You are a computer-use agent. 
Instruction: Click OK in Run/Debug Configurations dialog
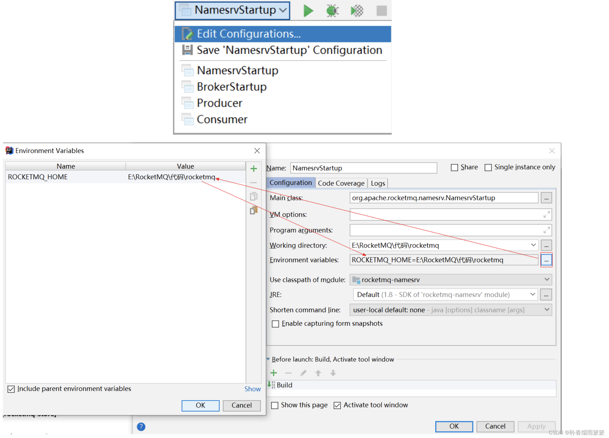(454, 426)
